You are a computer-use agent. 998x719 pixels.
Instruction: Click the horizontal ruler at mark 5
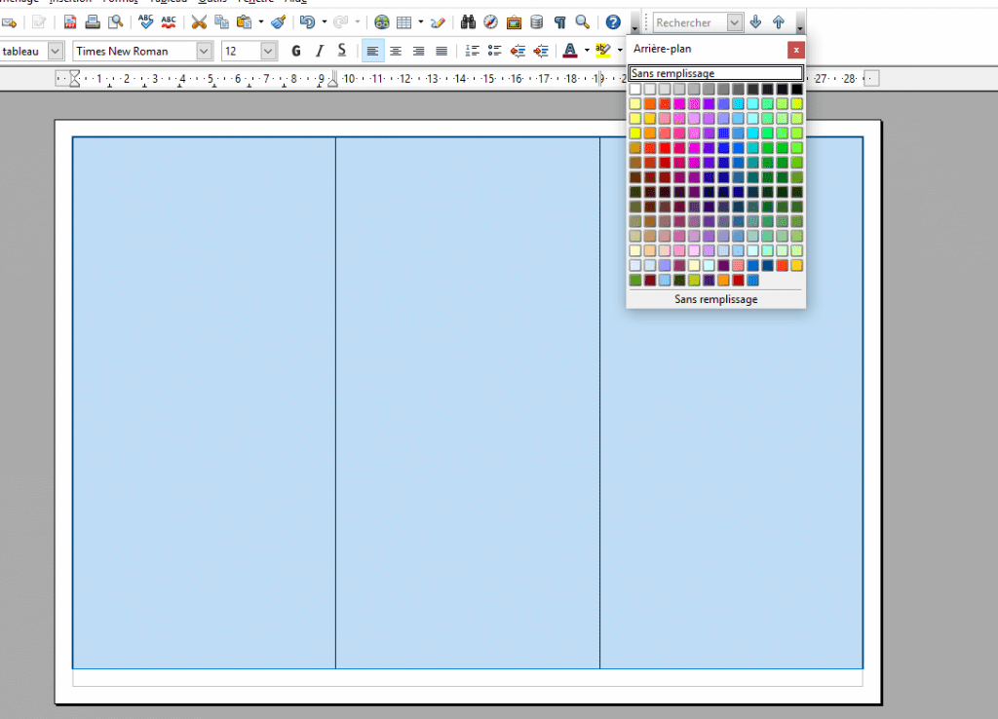[211, 79]
